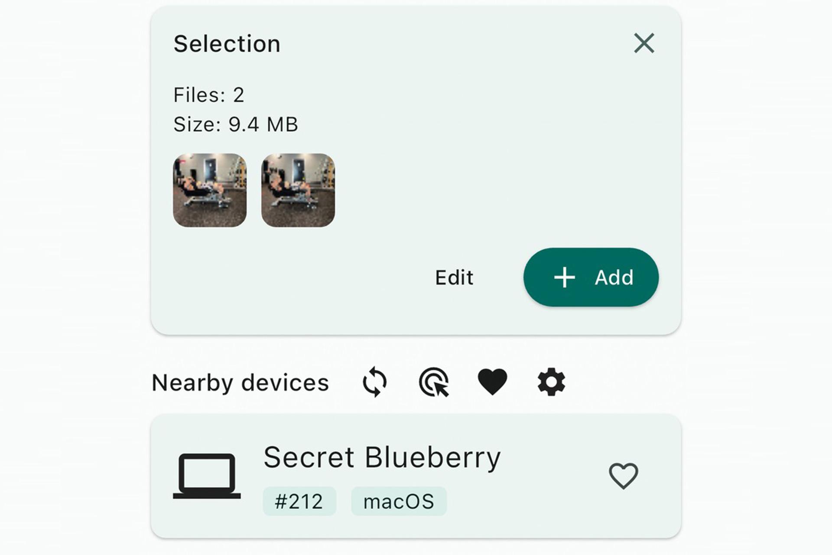Screen dimensions: 832x555
Task: Click the Nearby devices heading
Action: click(x=240, y=383)
